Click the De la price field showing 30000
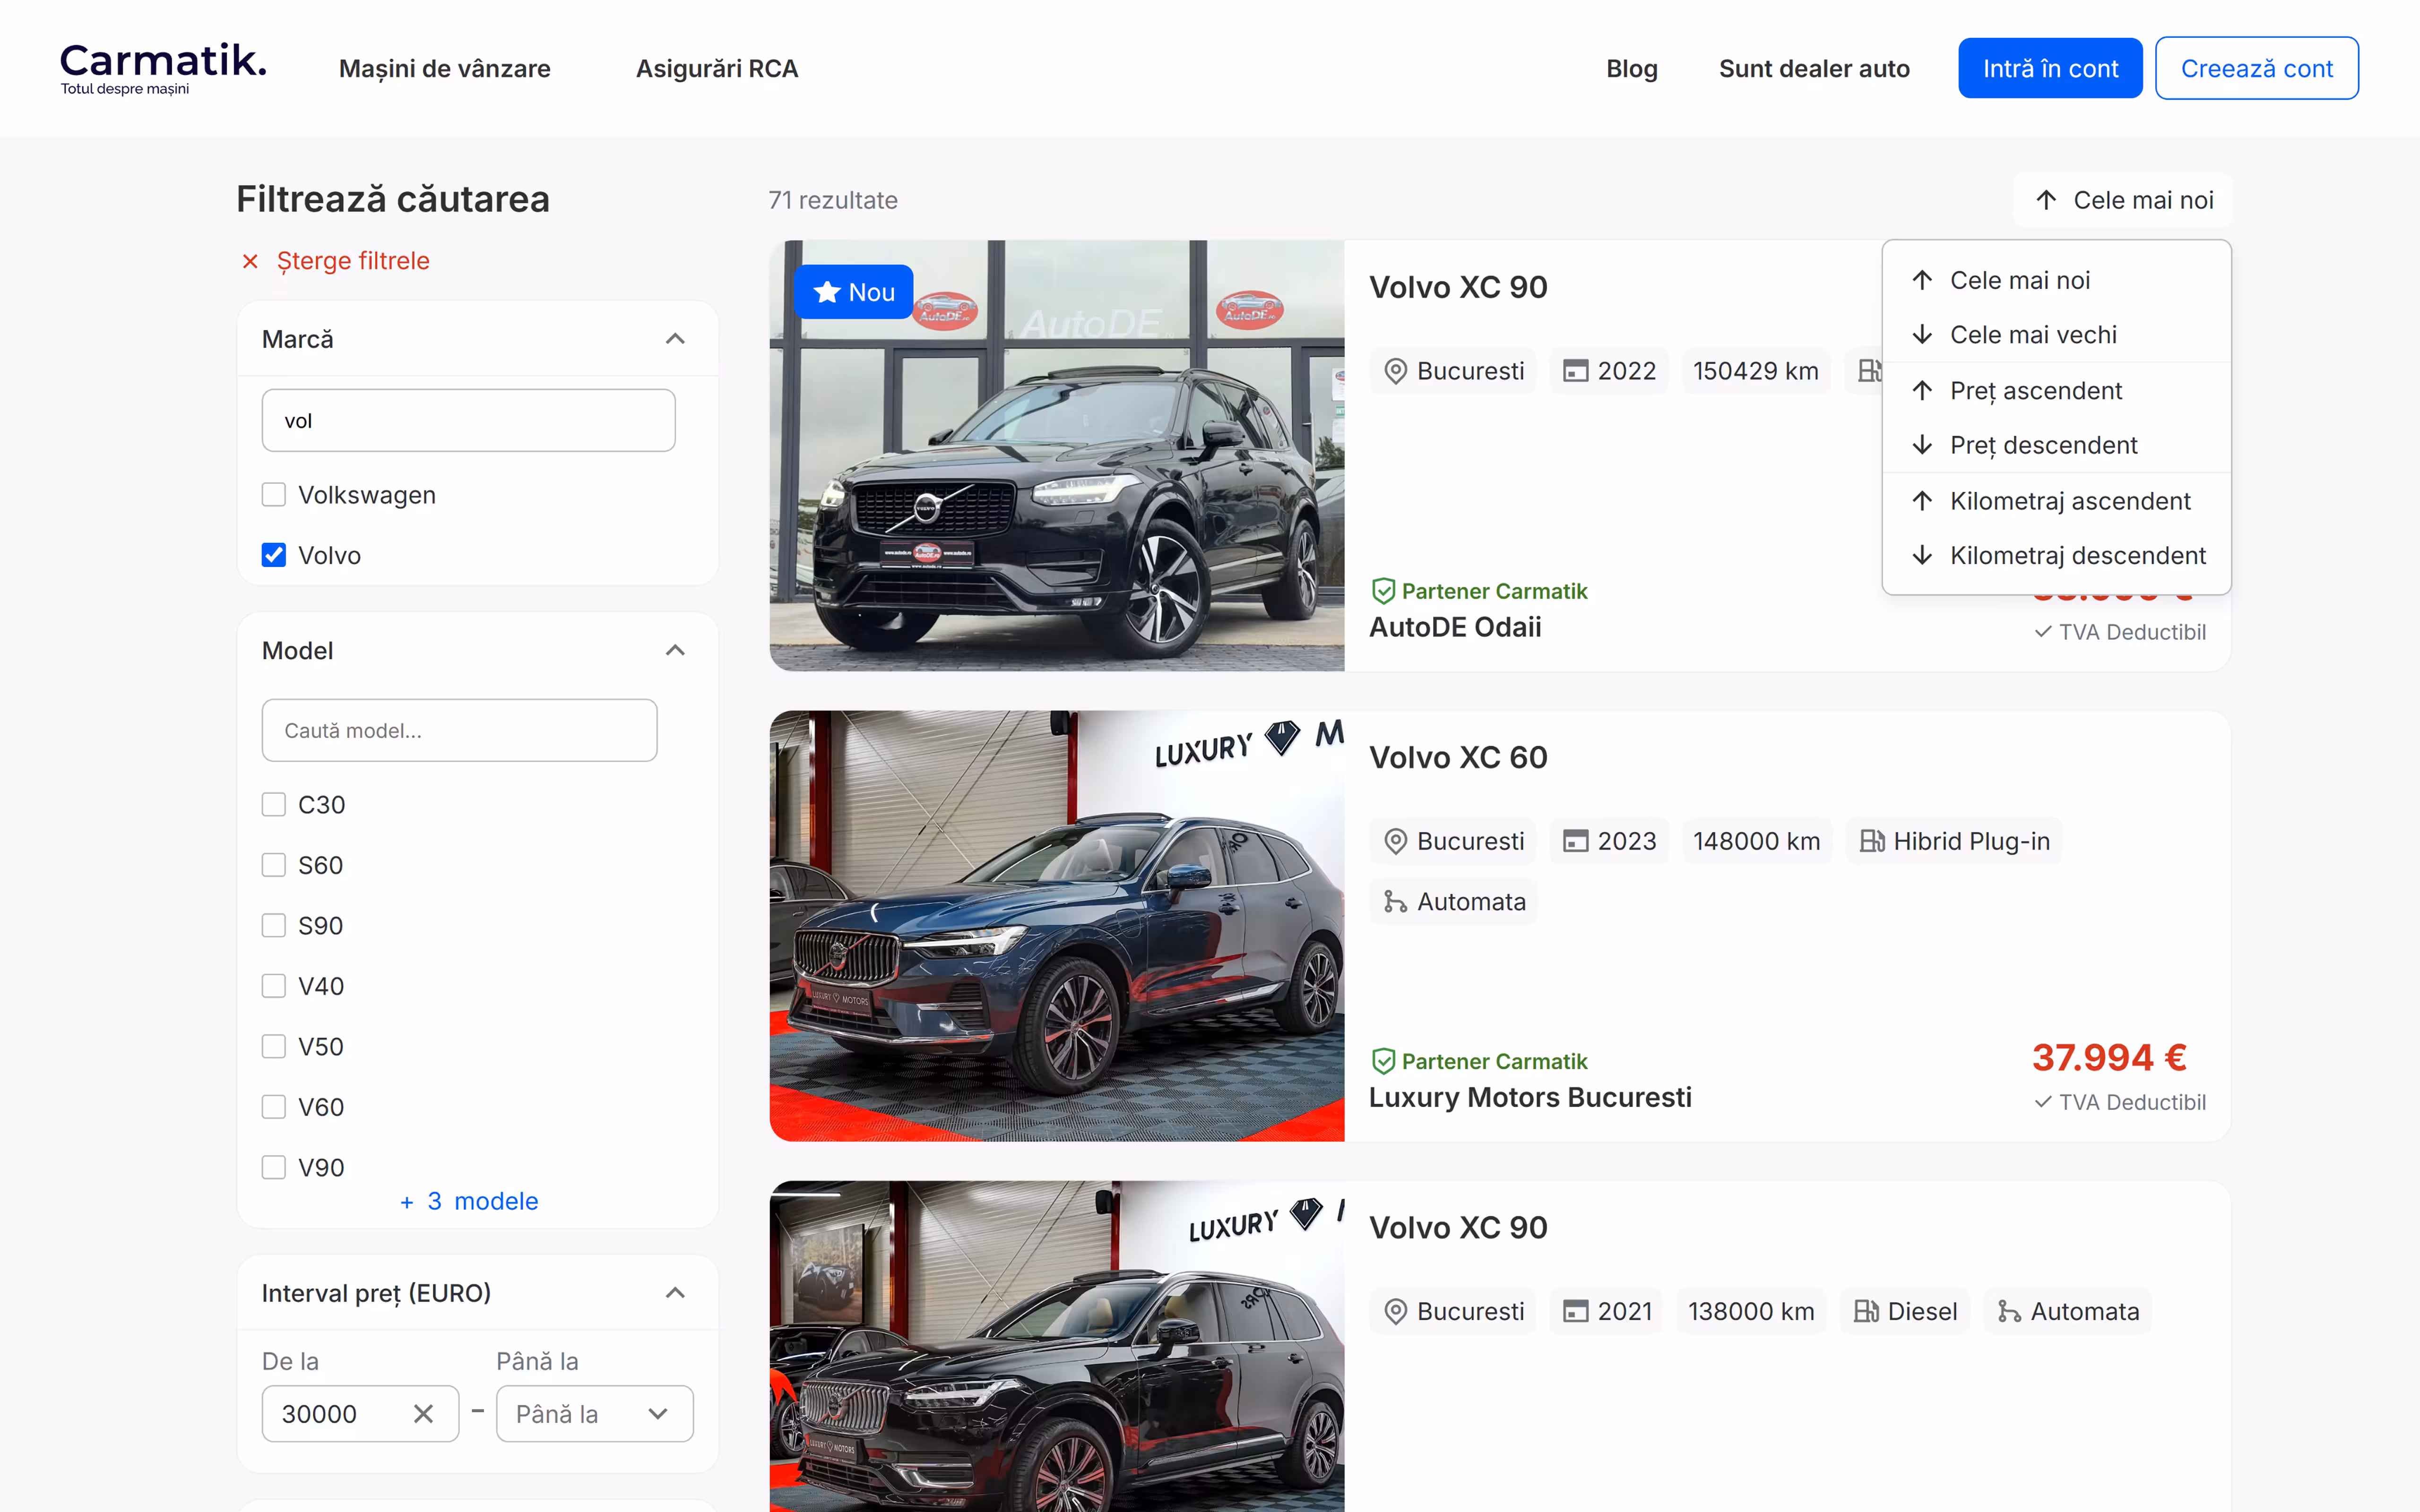 pos(360,1414)
